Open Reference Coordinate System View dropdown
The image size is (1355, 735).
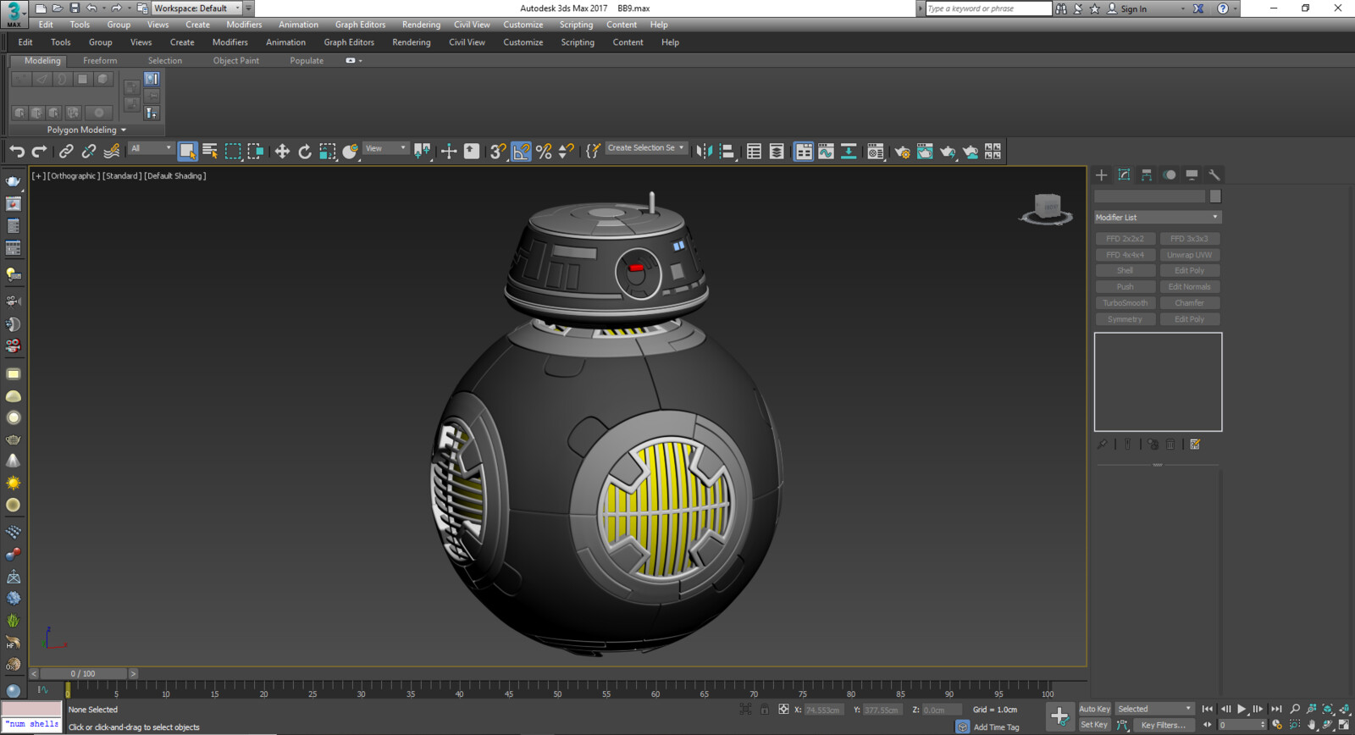pos(386,148)
